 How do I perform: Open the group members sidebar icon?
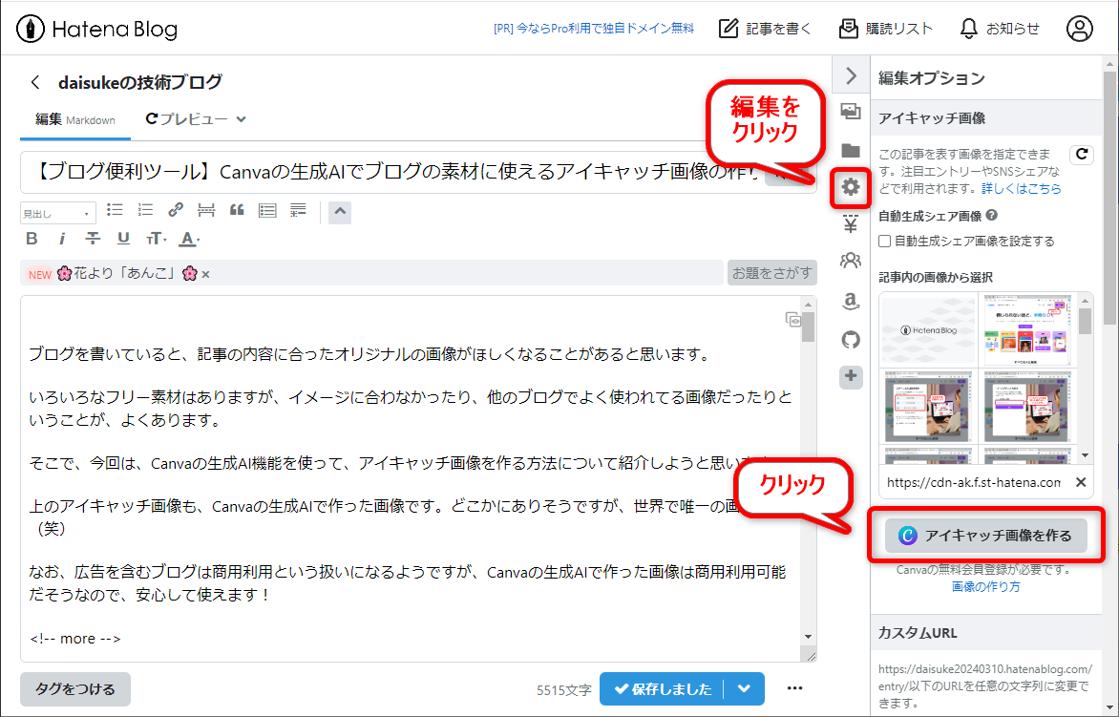coord(851,261)
